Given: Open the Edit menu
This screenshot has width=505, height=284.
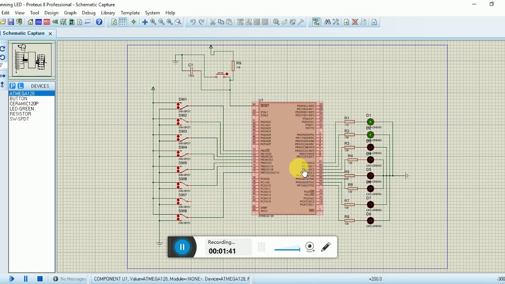Looking at the screenshot, I should [6, 13].
